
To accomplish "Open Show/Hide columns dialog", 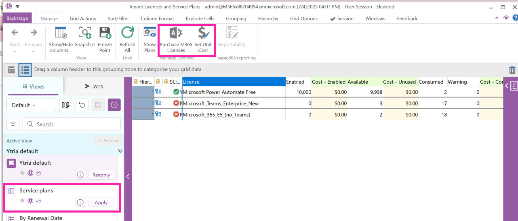I will [x=61, y=39].
